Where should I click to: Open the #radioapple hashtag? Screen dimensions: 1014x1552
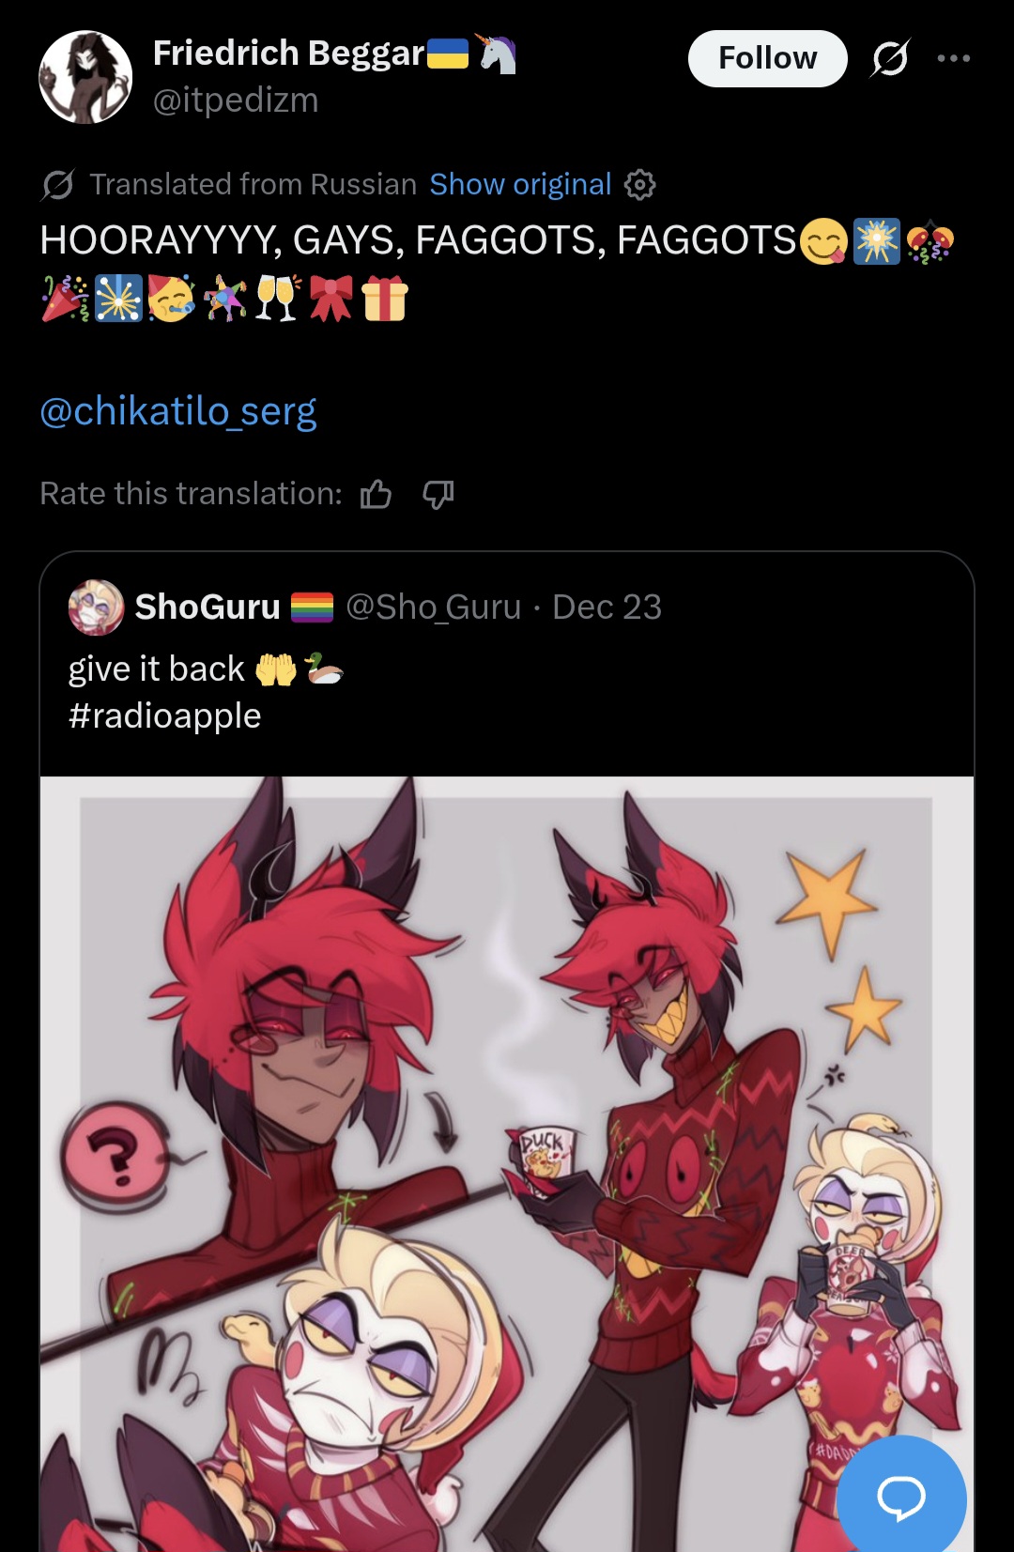(164, 716)
